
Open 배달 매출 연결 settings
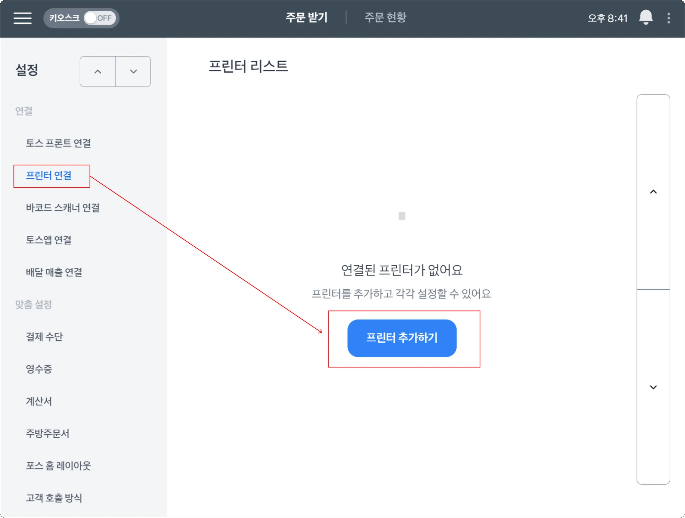54,272
